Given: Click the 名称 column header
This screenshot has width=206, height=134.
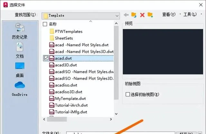Looking at the screenshot, I should click(53, 24).
